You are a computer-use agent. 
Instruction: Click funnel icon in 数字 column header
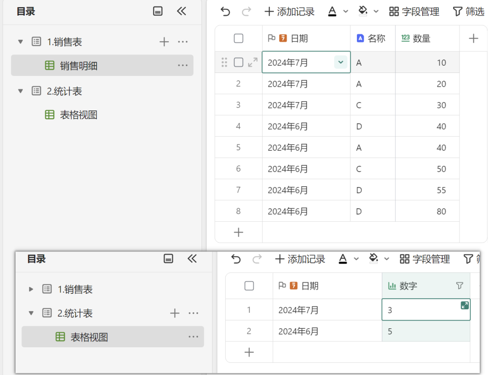[460, 286]
